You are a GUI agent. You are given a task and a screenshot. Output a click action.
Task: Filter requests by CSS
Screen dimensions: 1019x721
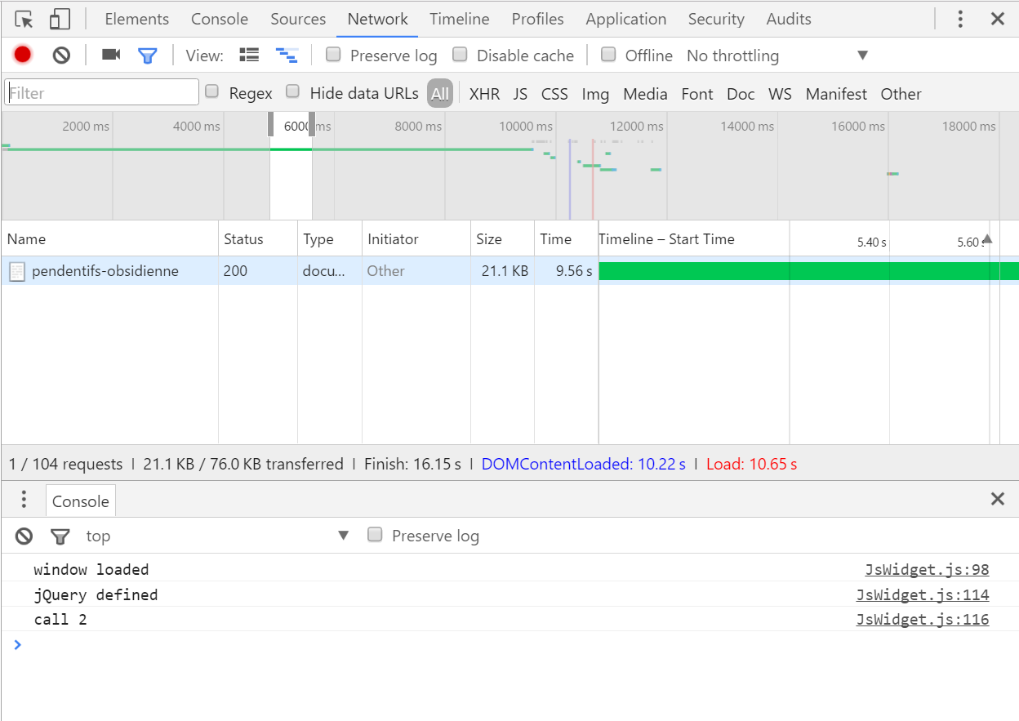click(x=554, y=94)
